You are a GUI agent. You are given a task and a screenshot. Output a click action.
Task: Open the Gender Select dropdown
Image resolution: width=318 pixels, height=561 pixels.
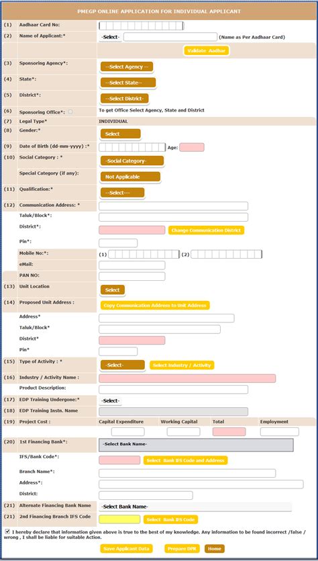point(120,134)
